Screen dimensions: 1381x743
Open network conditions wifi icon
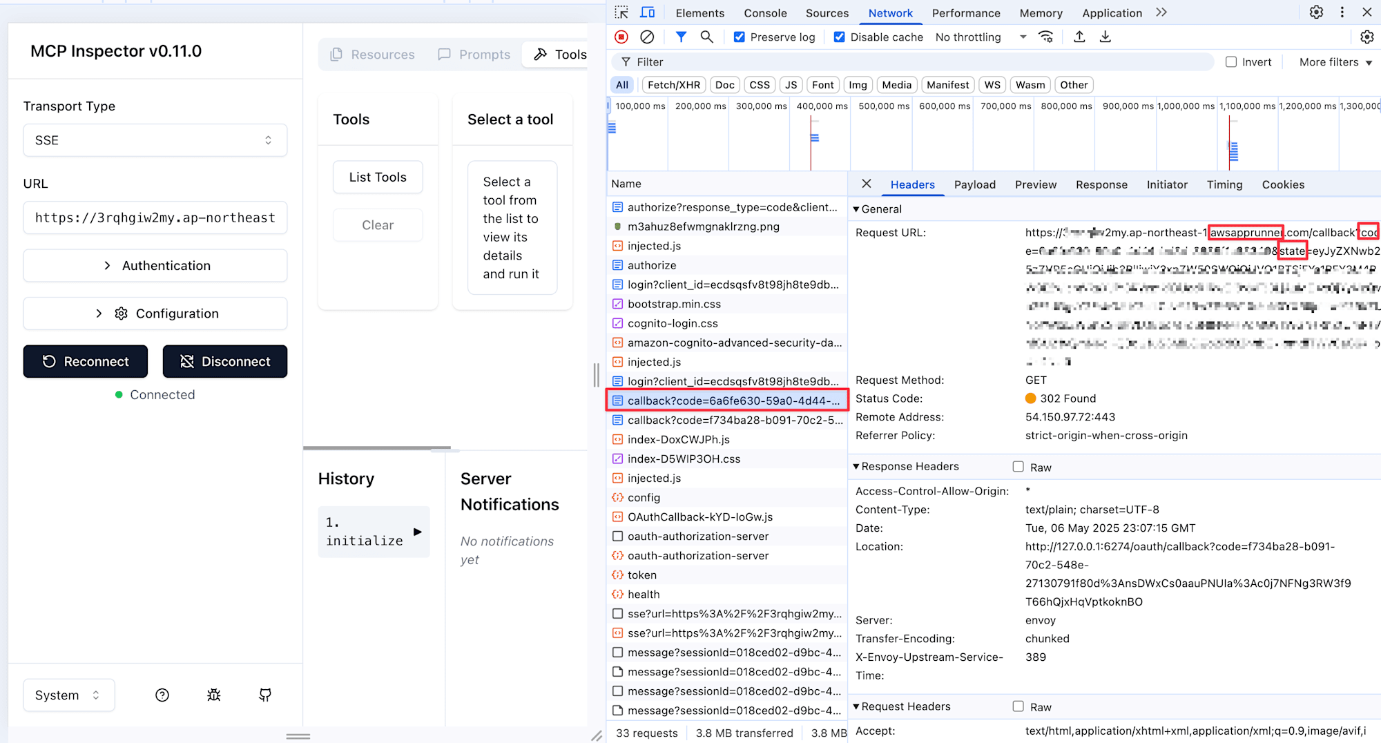1046,37
